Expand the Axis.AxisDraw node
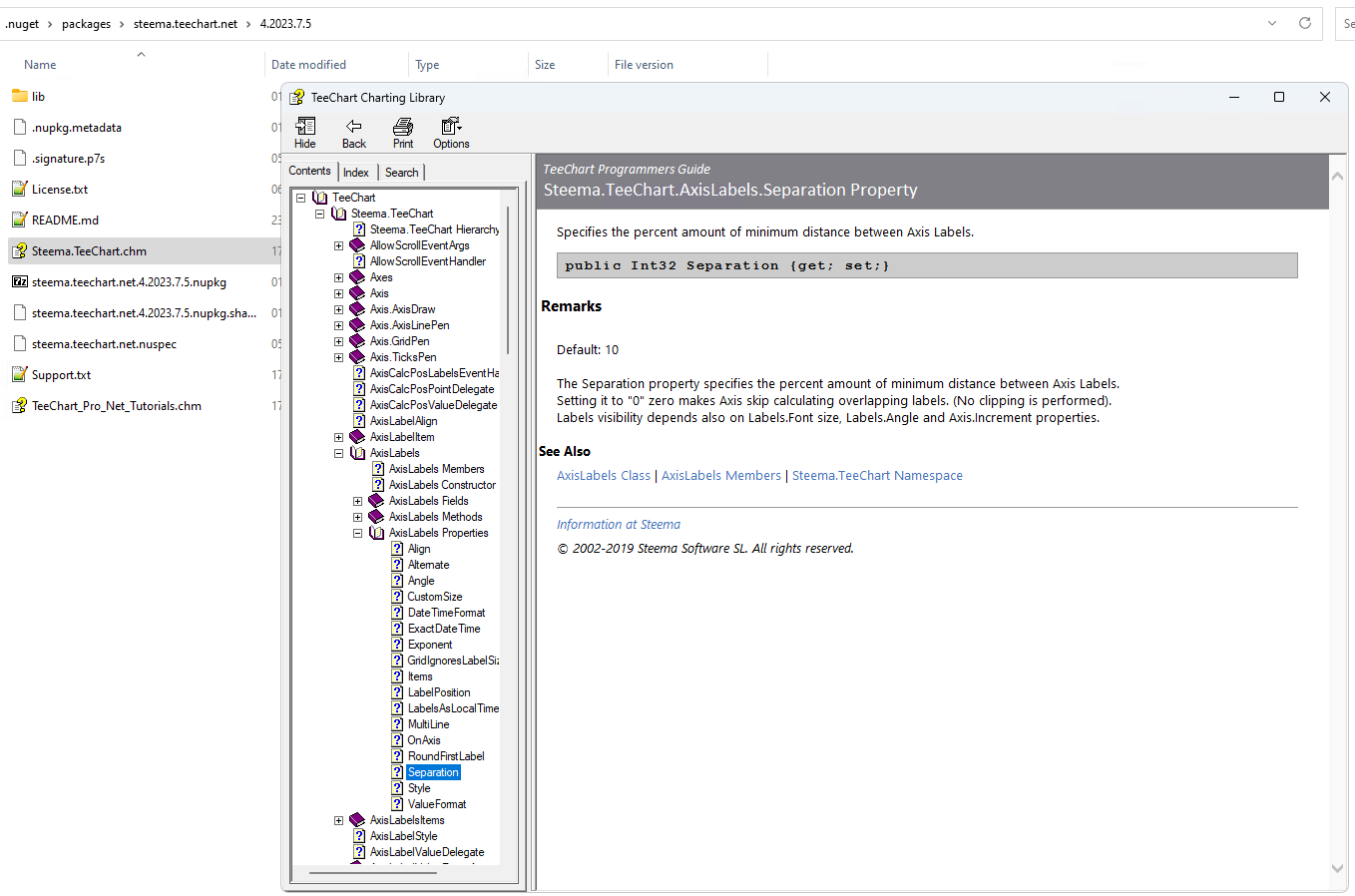Viewport: 1355px width, 896px height. (338, 309)
